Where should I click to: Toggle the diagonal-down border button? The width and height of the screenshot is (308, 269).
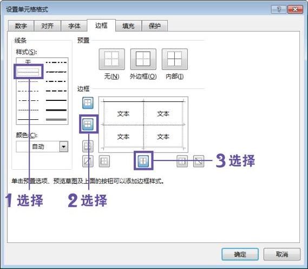click(x=199, y=161)
